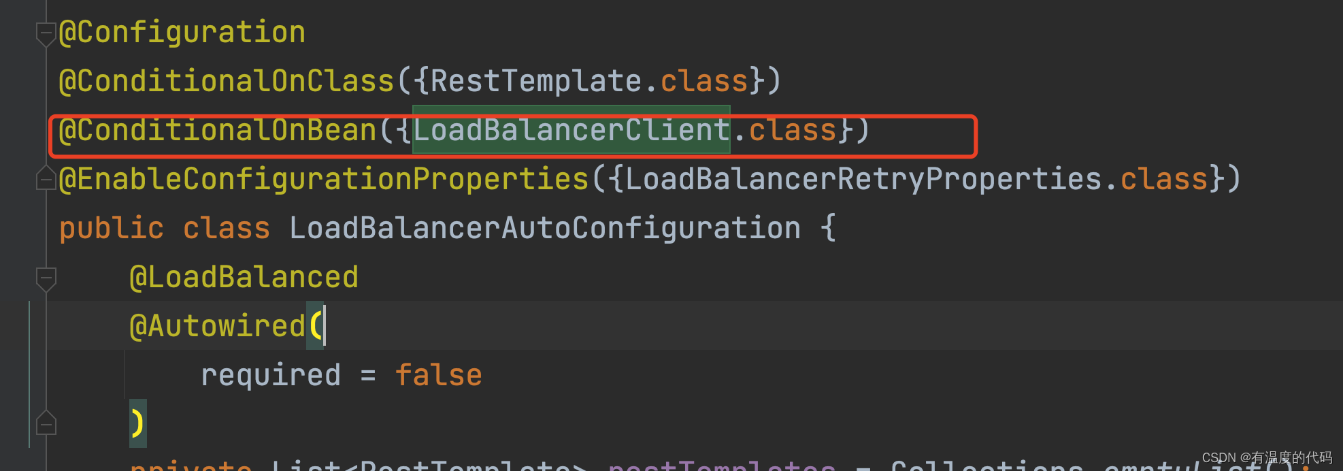Click RestTemplate in the ConditionalOnClass line
The width and height of the screenshot is (1343, 471).
(x=536, y=82)
